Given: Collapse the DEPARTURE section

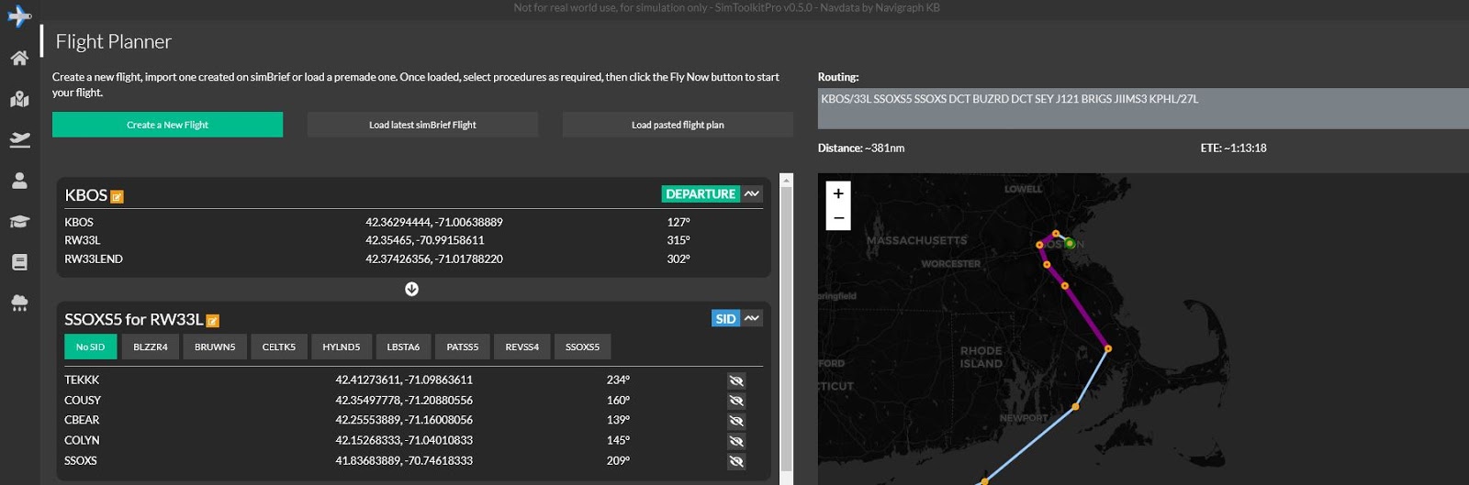Looking at the screenshot, I should coord(752,194).
